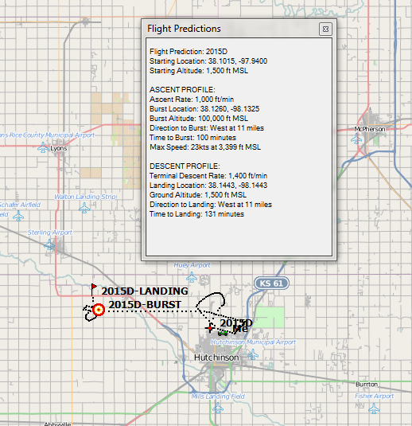412x426 pixels.
Task: Click the 2015D-BURST map label
Action: coord(145,304)
